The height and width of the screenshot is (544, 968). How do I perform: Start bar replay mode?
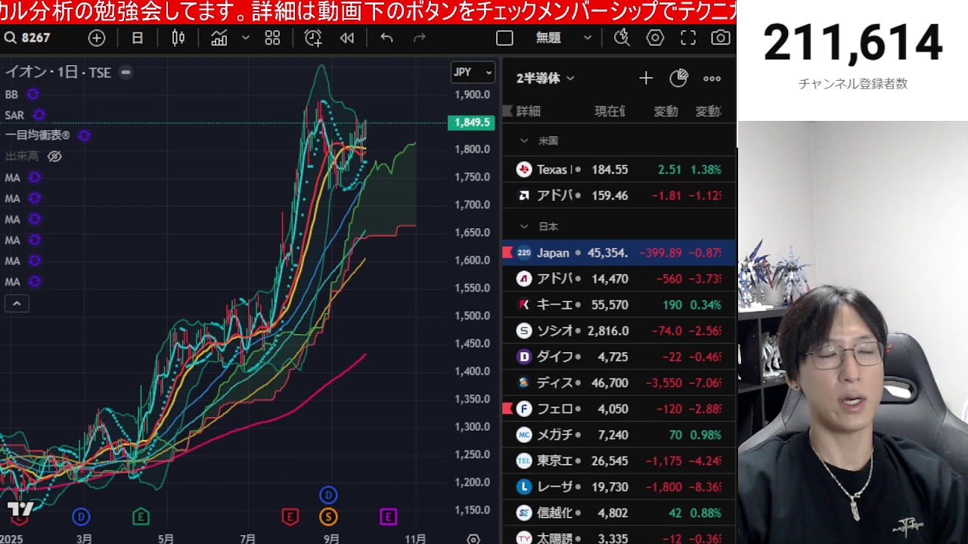tap(347, 38)
